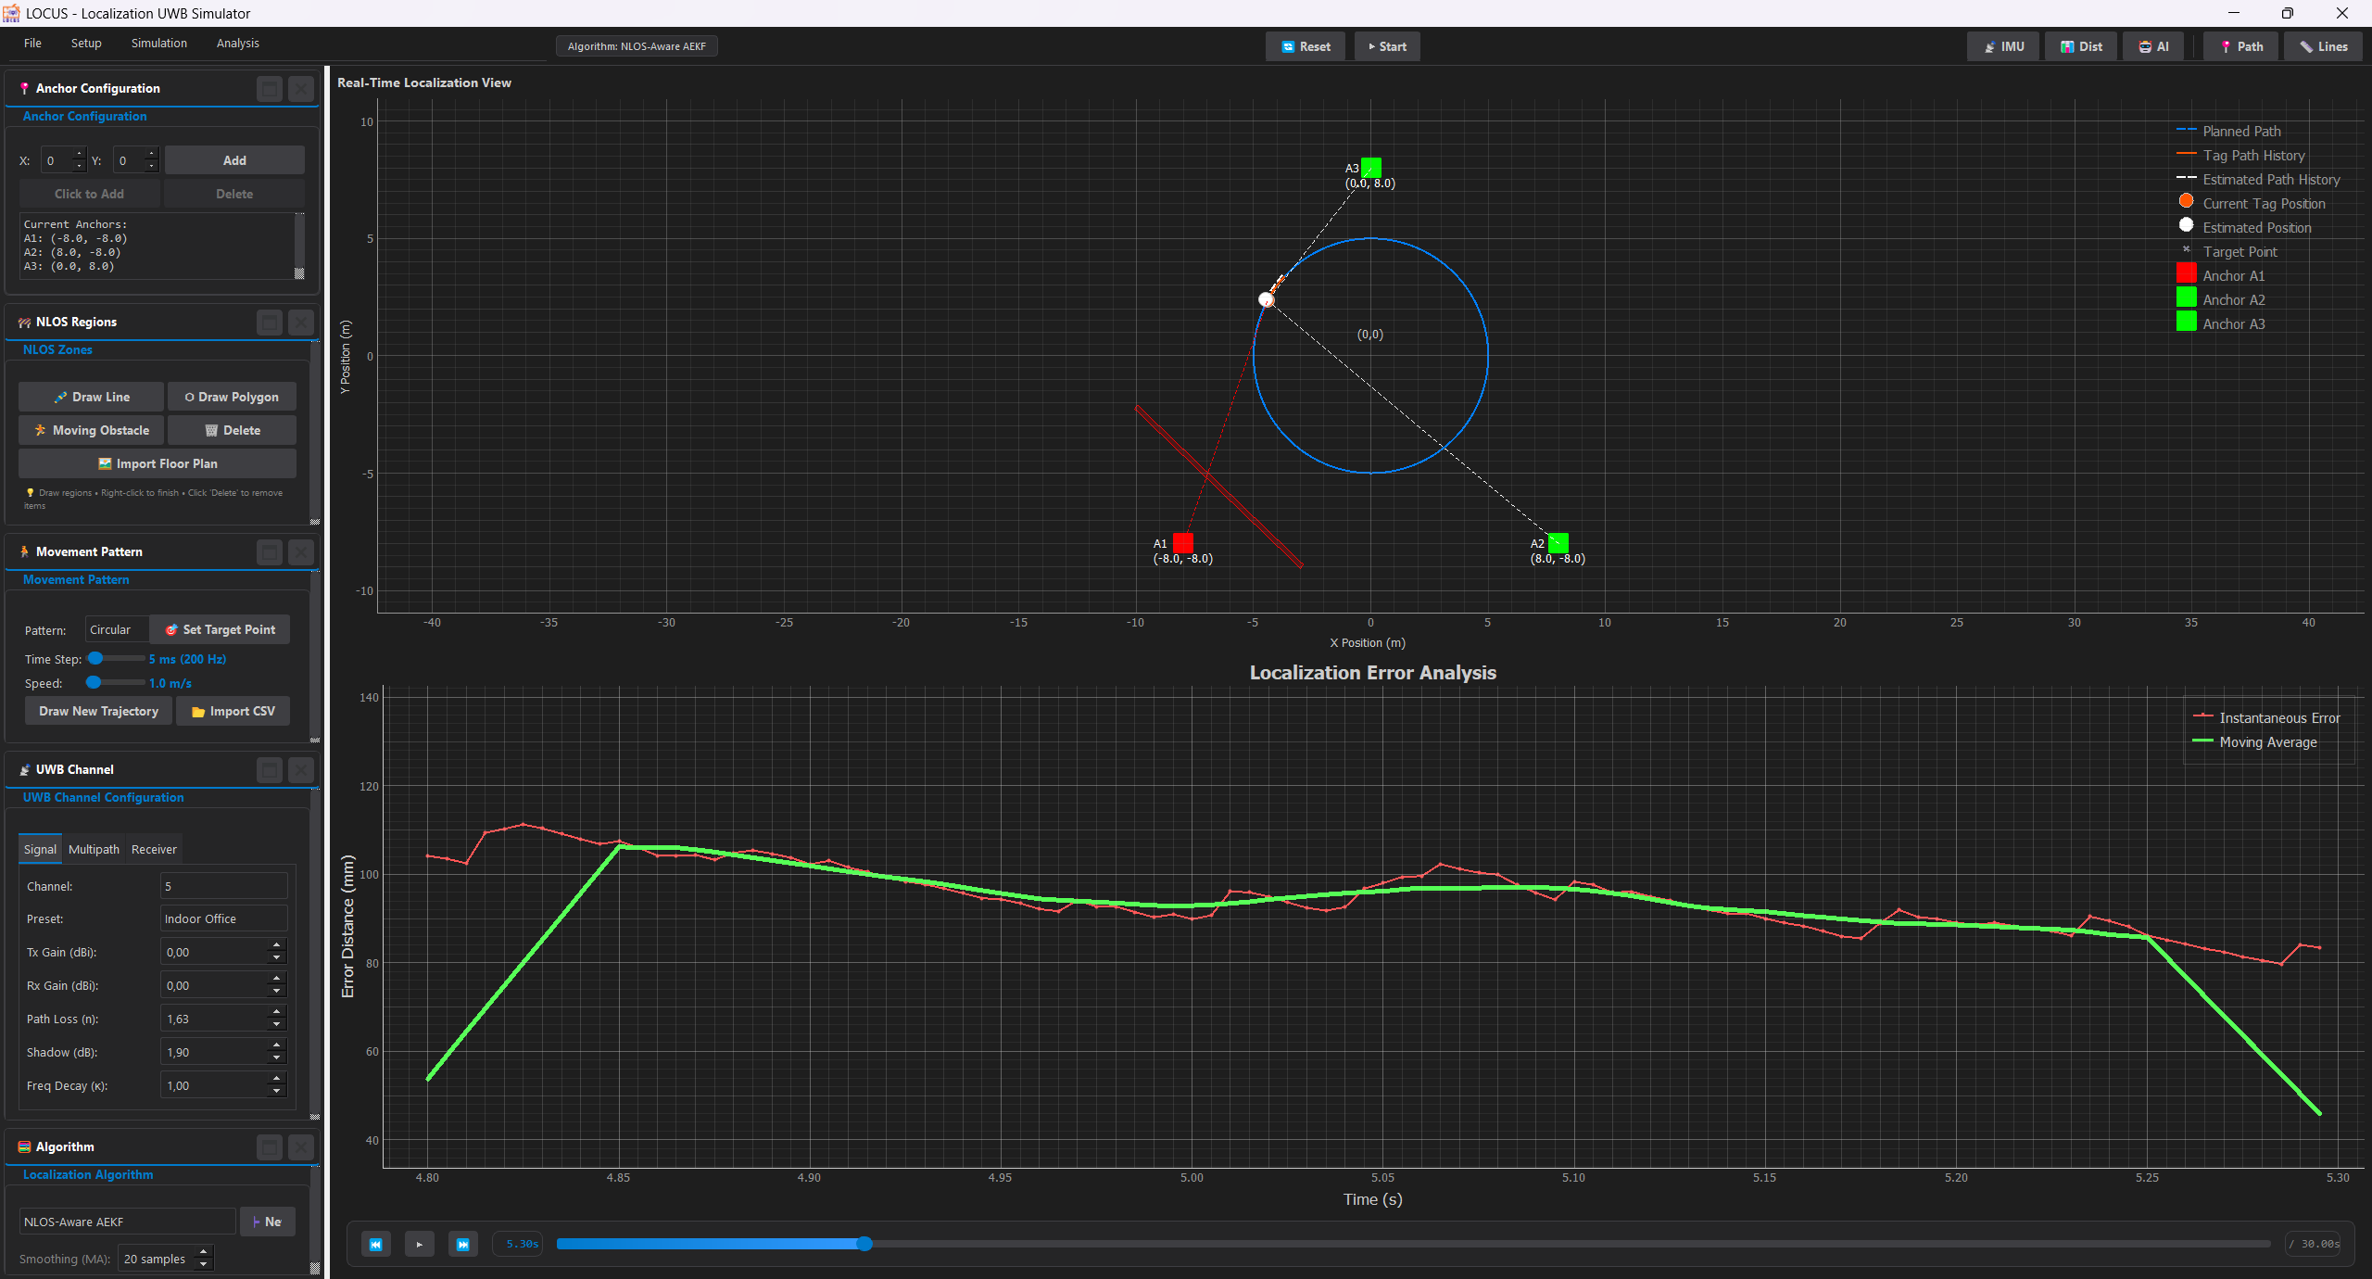Click inside the anchor X coordinate field

[x=56, y=159]
